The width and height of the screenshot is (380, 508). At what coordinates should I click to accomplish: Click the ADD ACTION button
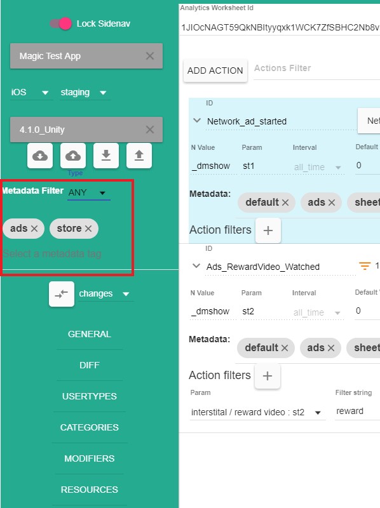[215, 70]
